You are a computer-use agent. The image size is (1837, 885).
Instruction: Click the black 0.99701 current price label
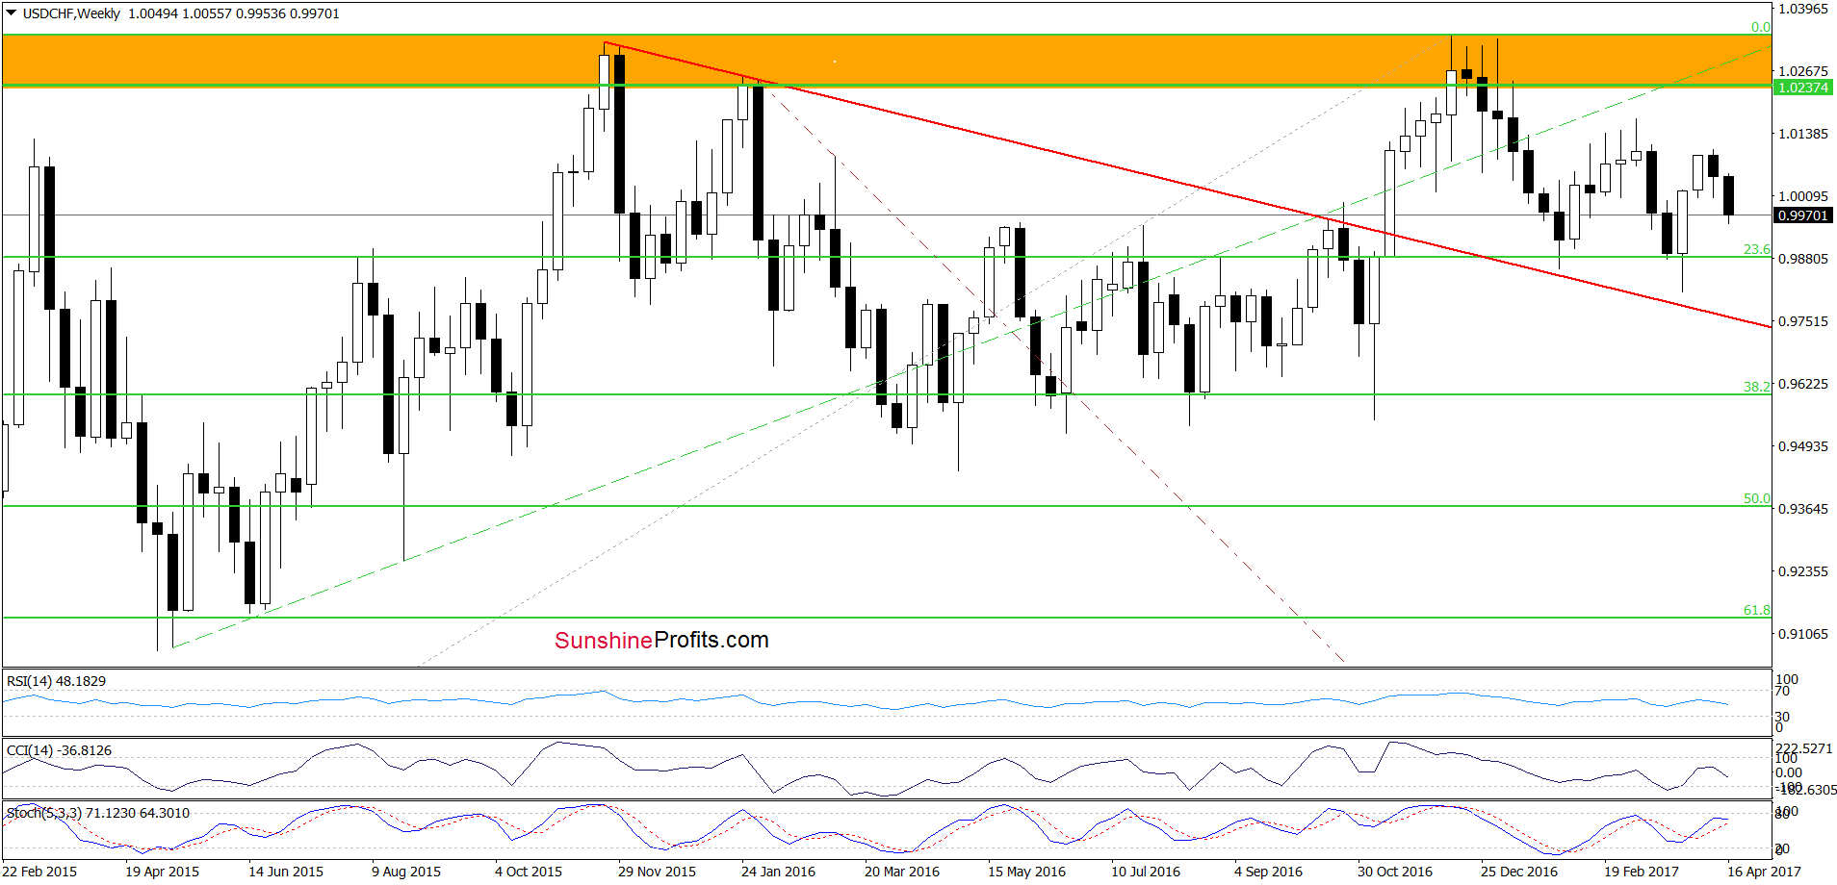pyautogui.click(x=1803, y=215)
